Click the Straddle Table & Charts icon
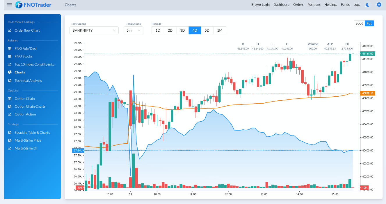Viewport: 386px width, 204px height. tap(10, 133)
